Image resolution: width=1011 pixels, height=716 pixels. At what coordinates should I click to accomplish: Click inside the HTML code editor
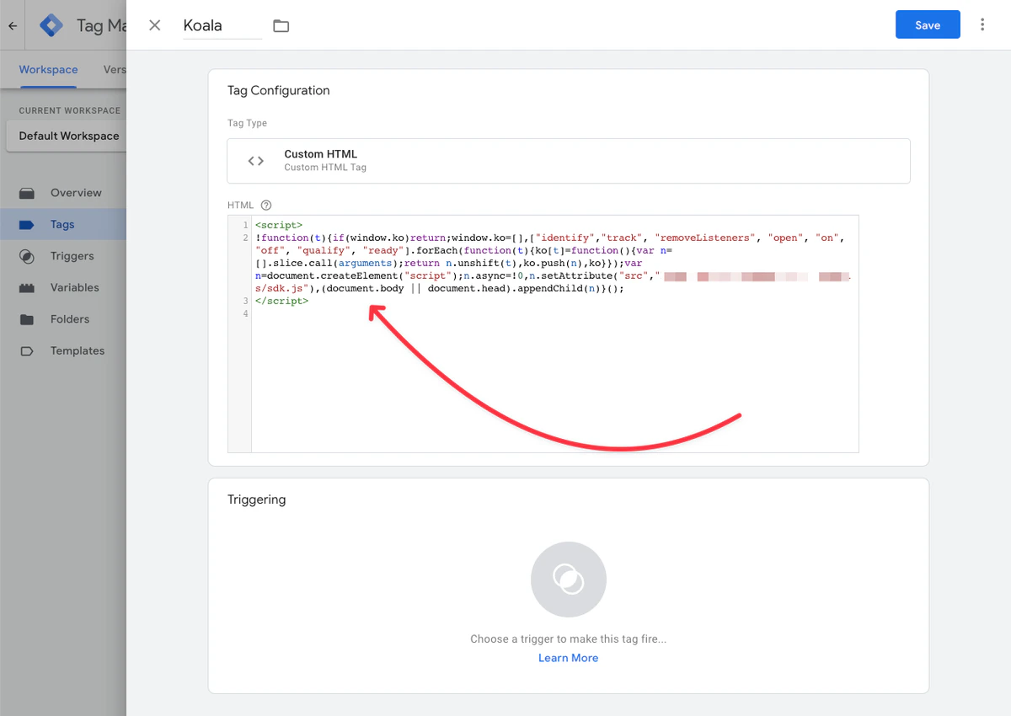543,334
